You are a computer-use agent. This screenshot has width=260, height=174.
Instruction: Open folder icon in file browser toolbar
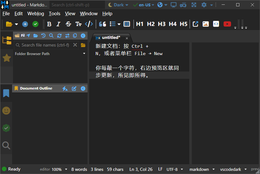(x=36, y=36)
